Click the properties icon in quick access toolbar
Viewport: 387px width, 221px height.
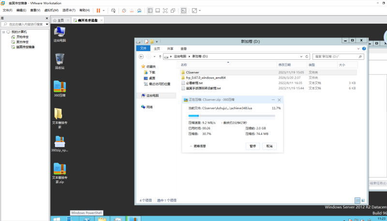147,41
